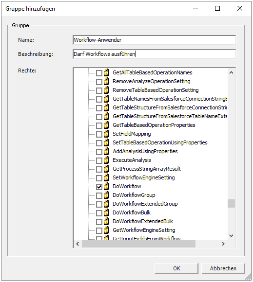253x282 pixels.
Task: Click the lock icon next to GetProcessStringArrayResult
Action: (x=106, y=169)
